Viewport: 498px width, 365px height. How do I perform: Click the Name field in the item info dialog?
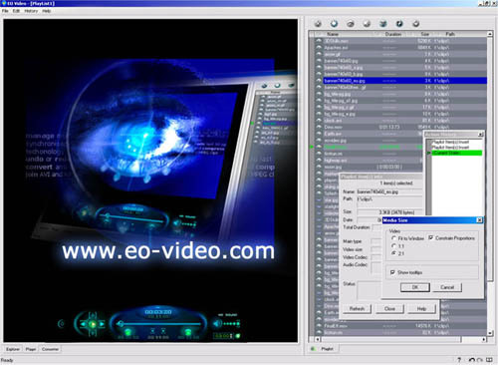(389, 191)
